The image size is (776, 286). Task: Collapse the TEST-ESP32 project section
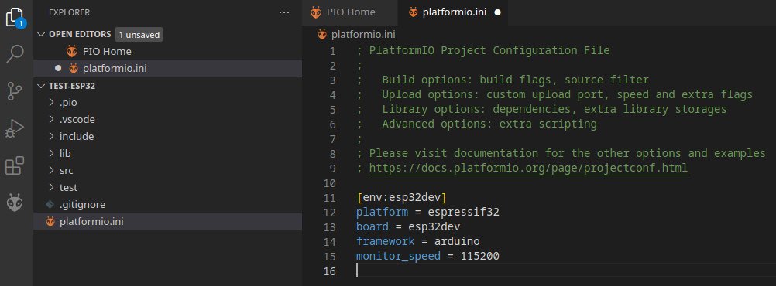[41, 86]
